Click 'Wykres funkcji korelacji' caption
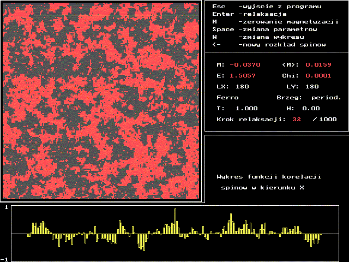The height and width of the screenshot is (262, 349). click(x=269, y=177)
